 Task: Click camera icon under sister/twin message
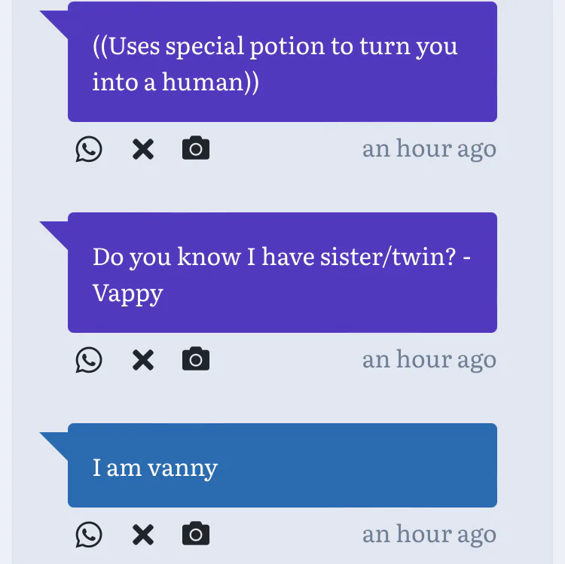[x=196, y=360]
